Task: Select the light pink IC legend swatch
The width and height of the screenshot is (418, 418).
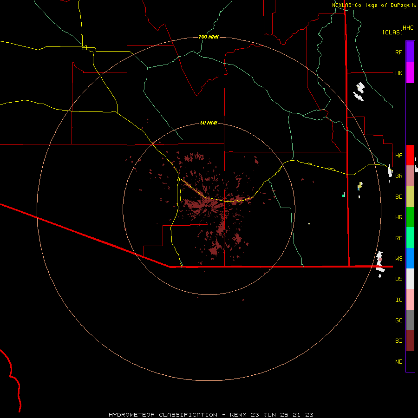Action: click(x=410, y=300)
